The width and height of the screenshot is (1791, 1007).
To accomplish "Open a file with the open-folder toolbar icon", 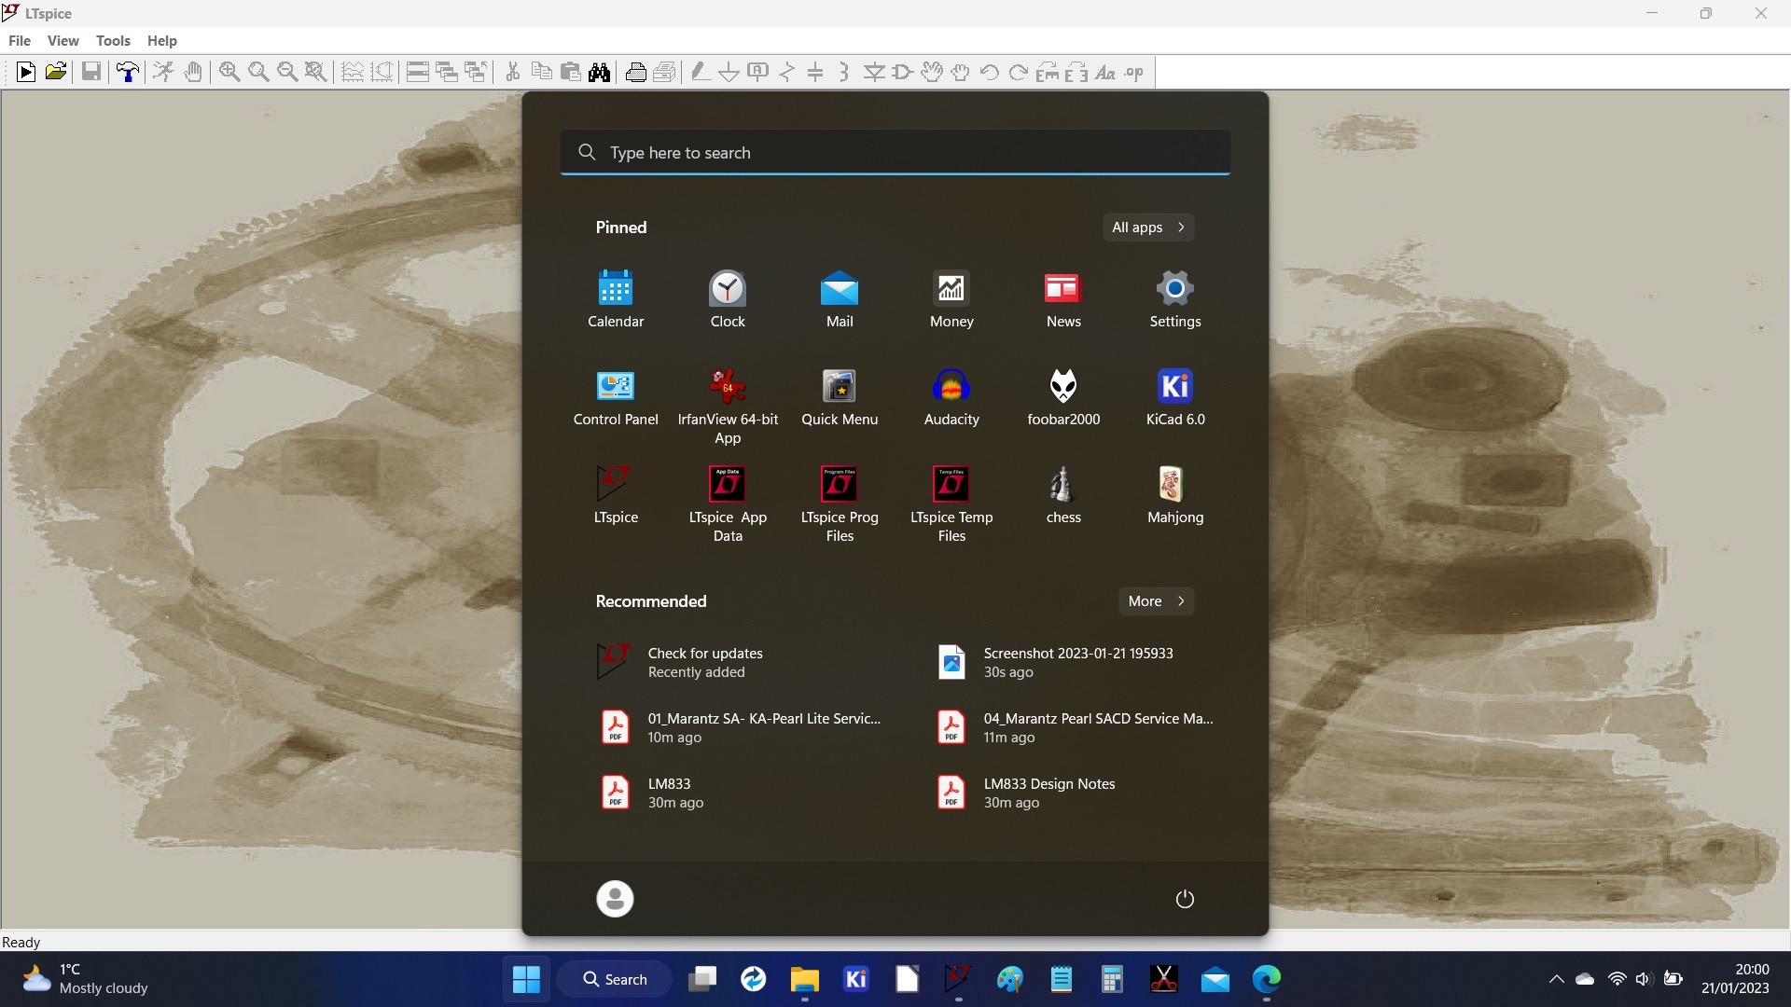I will (x=56, y=72).
